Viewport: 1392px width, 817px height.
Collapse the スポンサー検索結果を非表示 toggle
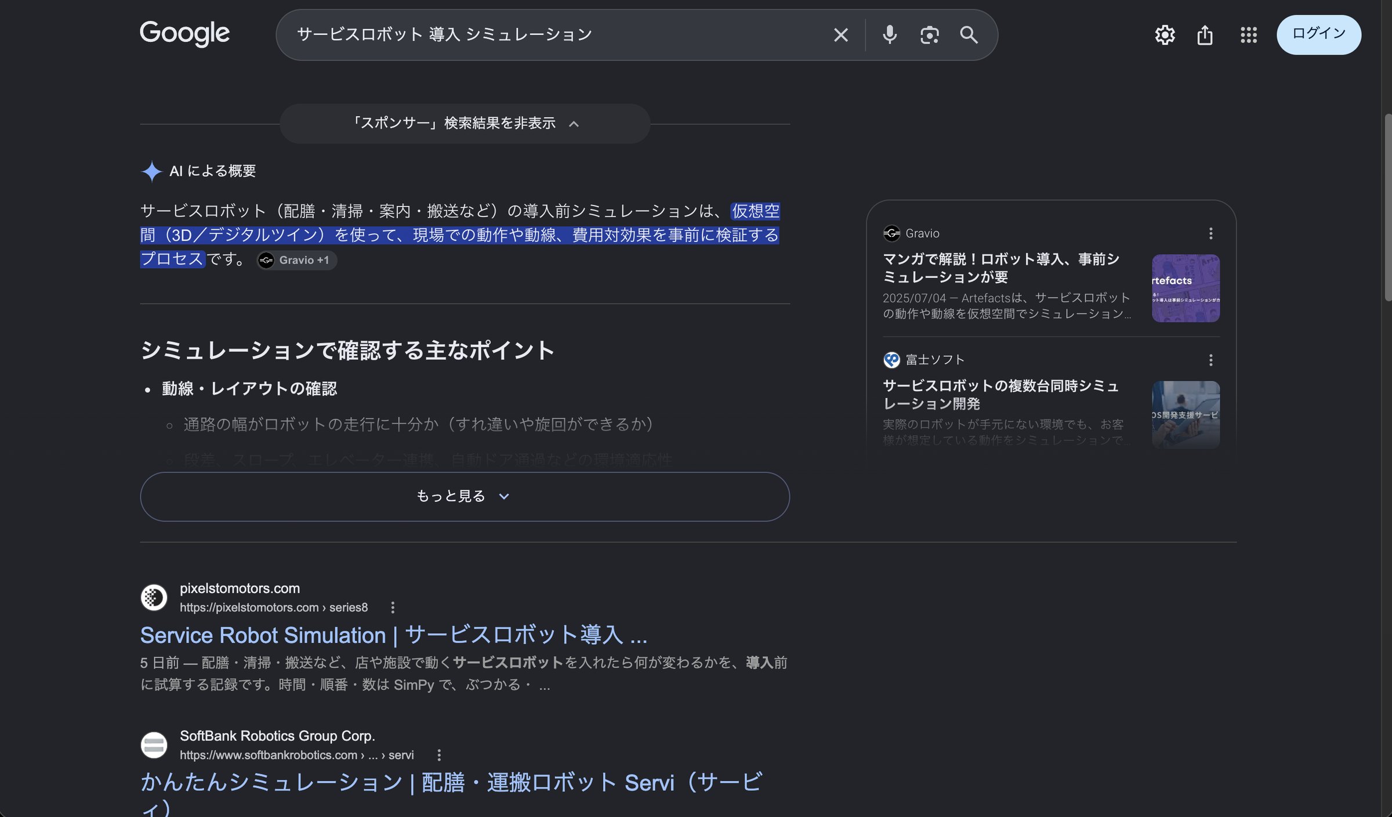click(465, 124)
